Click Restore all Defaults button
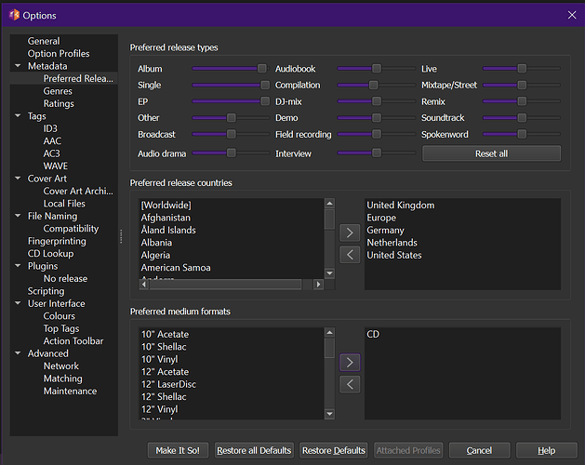Viewport: 585px width, 465px height. 254,450
